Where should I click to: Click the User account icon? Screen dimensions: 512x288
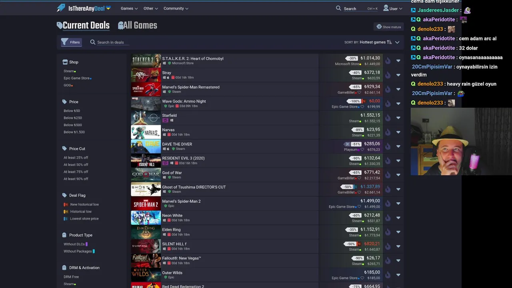click(x=386, y=8)
